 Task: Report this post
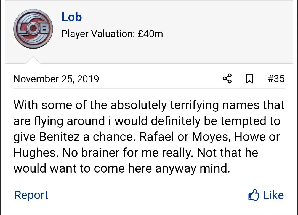pyautogui.click(x=31, y=195)
